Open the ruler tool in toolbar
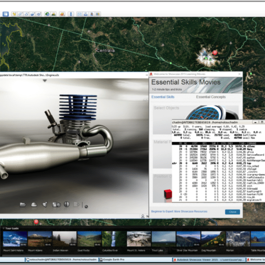 click(x=71, y=14)
